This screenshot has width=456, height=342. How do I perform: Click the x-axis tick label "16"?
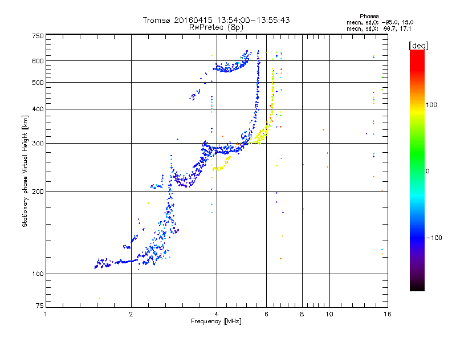(388, 314)
